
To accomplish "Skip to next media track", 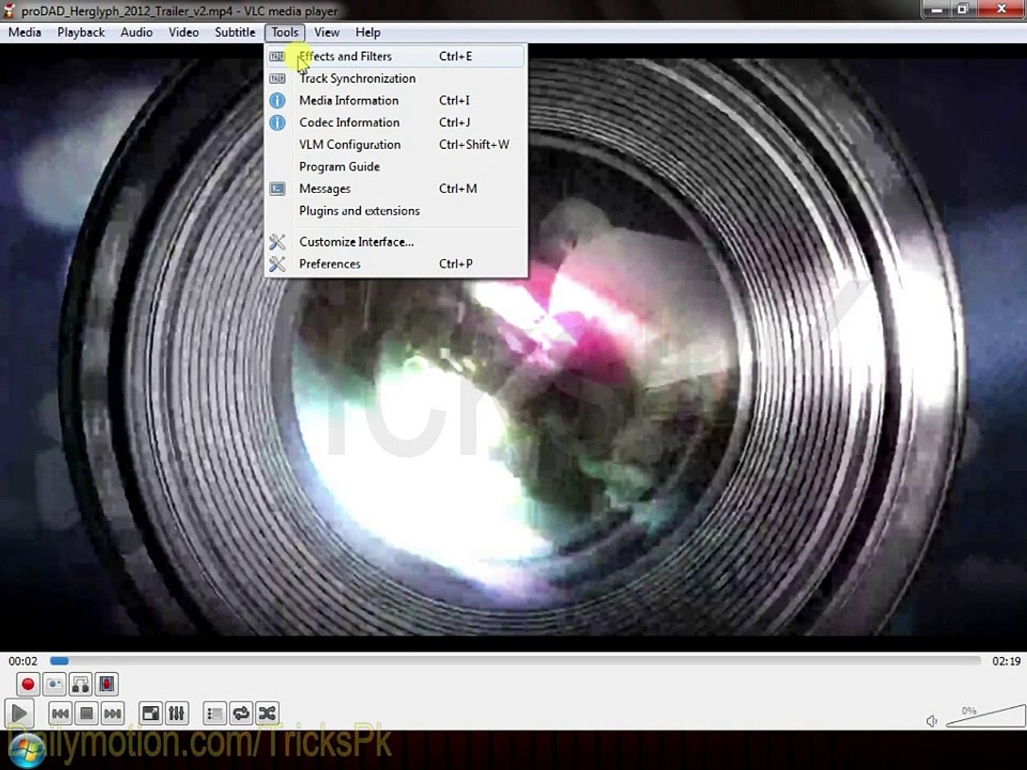I will click(113, 713).
